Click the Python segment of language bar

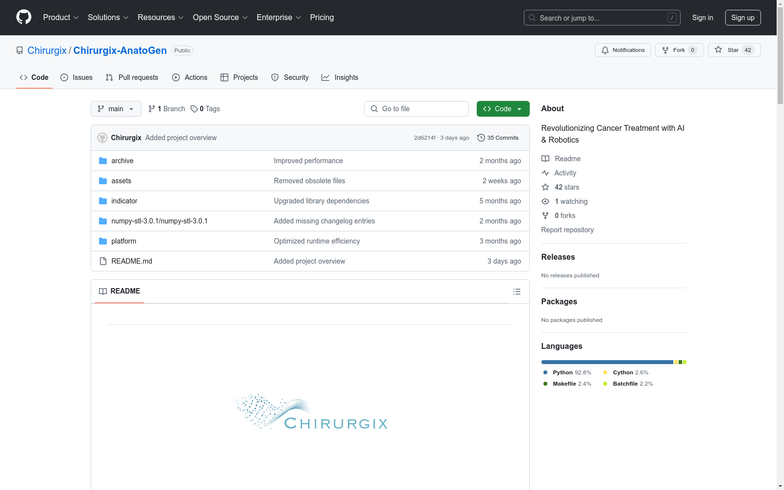click(607, 362)
